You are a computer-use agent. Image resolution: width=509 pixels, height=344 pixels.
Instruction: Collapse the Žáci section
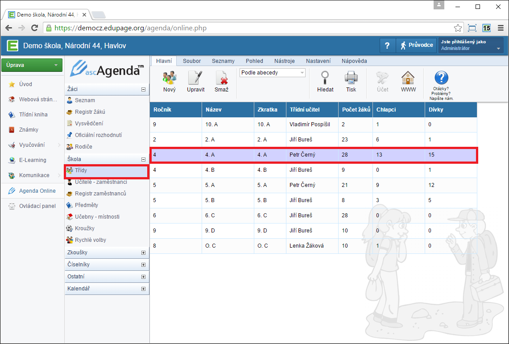tap(143, 89)
